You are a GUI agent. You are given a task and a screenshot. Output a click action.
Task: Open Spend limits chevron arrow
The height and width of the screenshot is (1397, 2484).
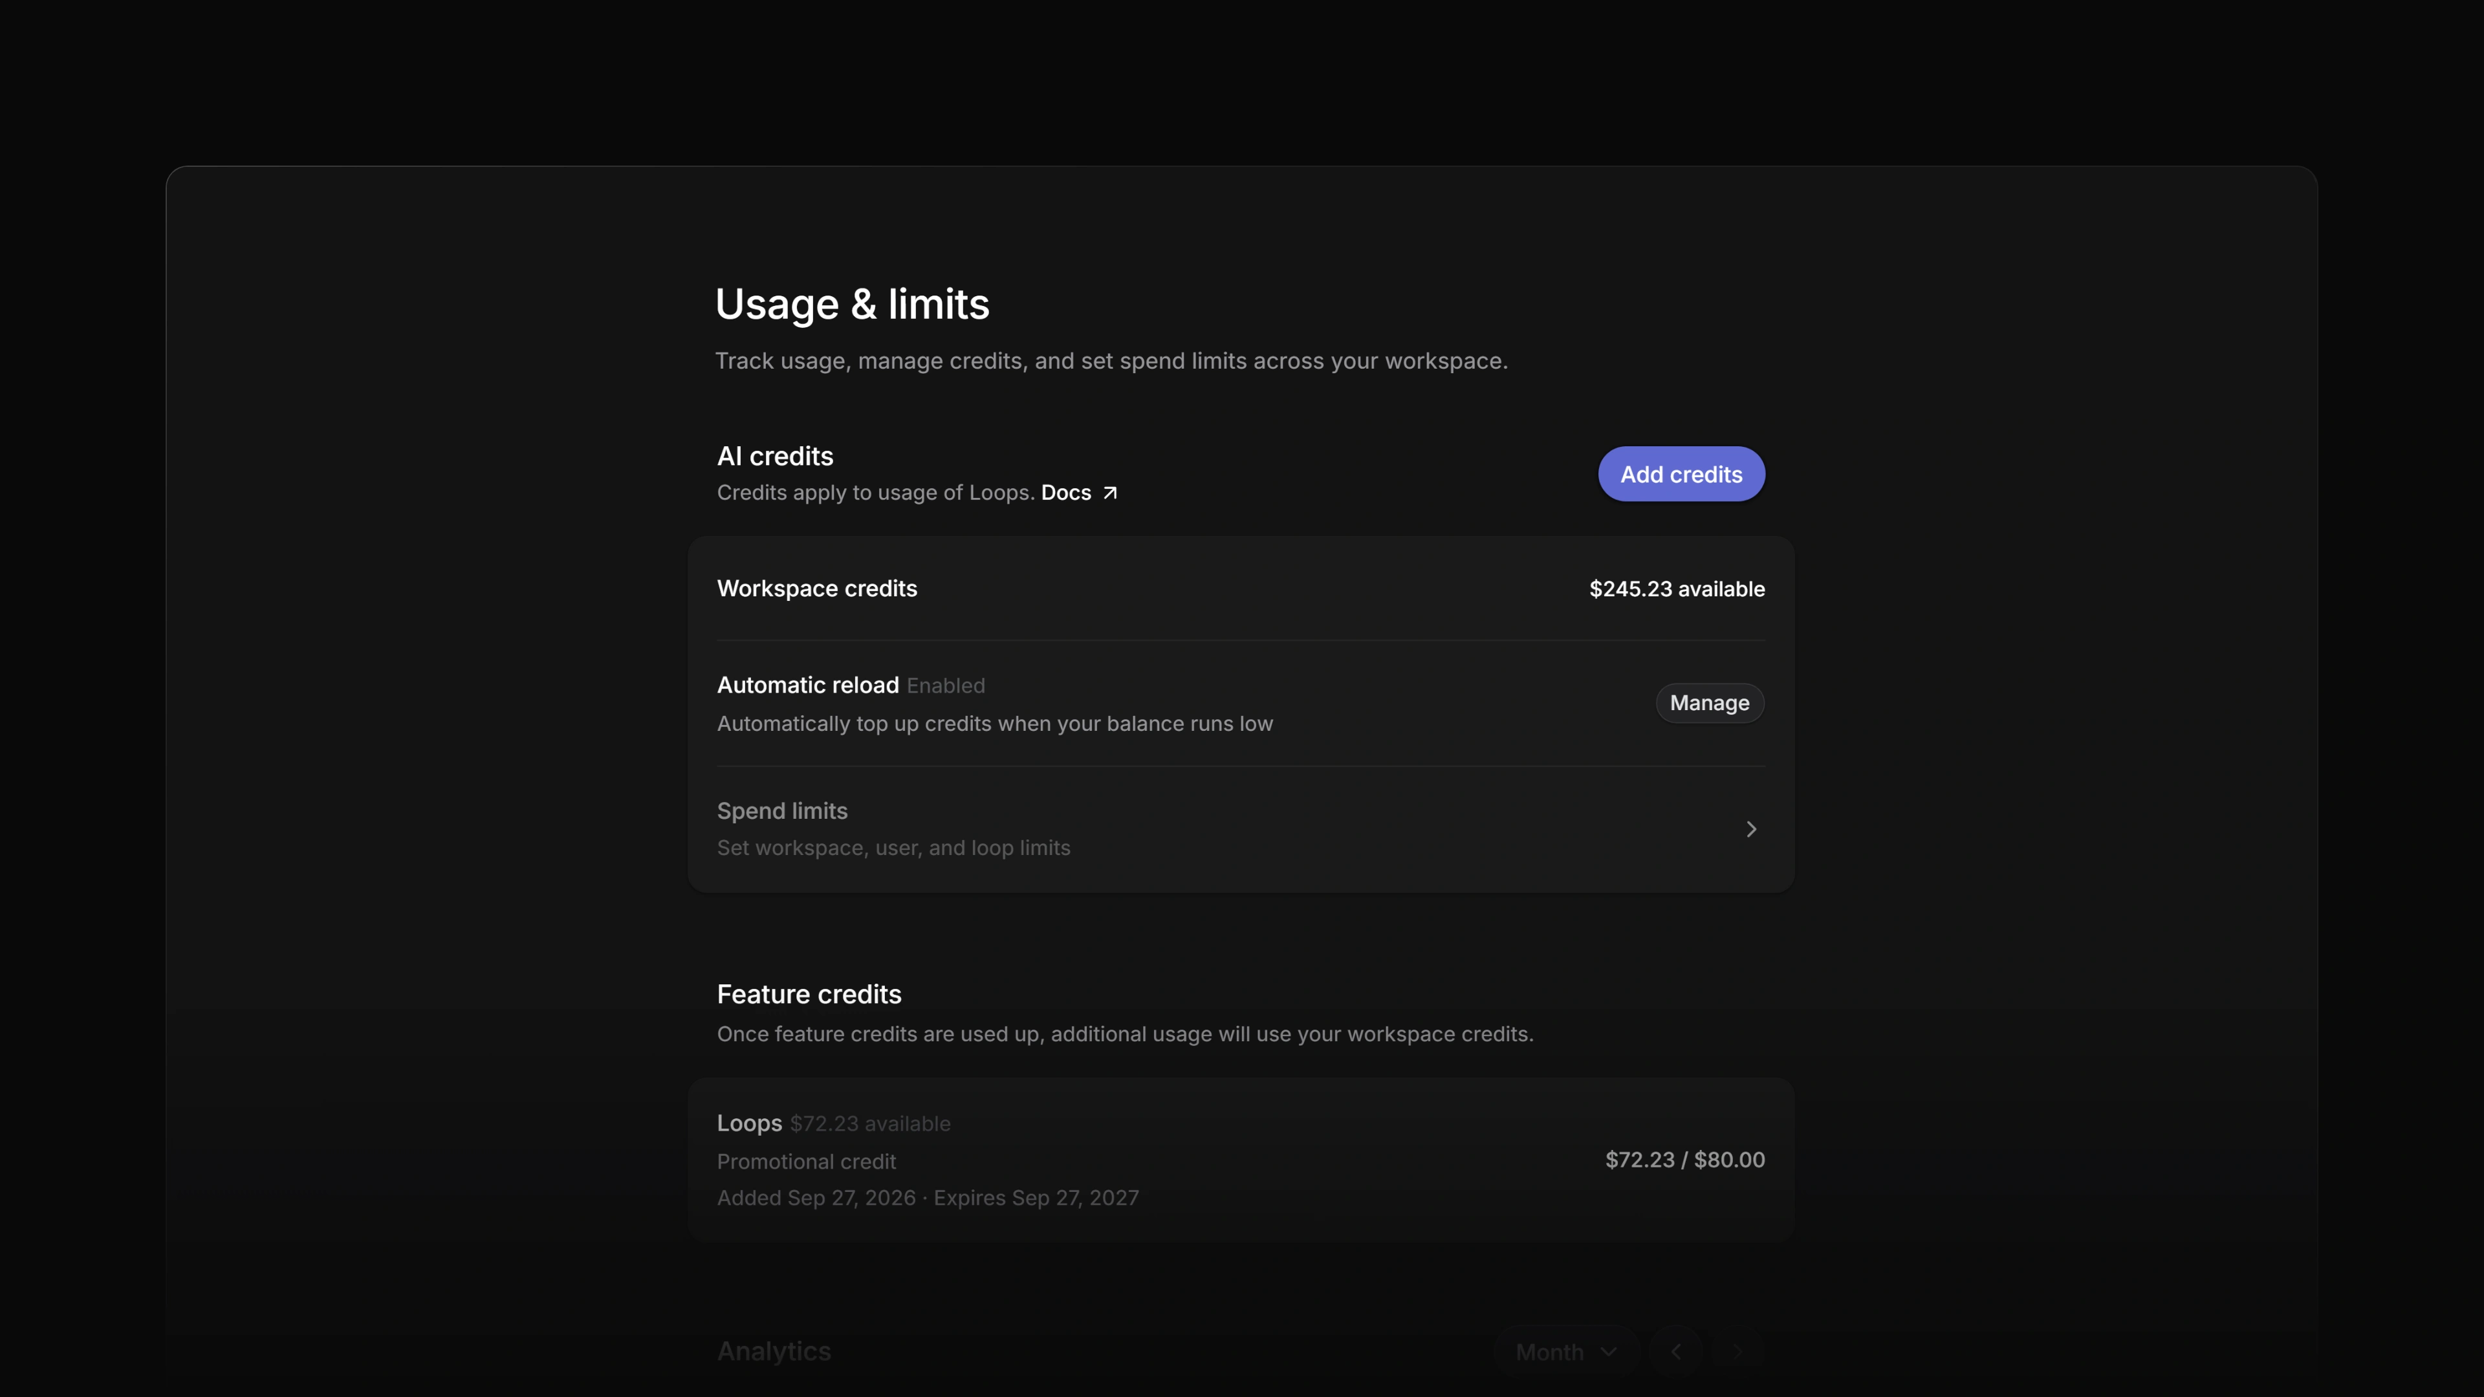coord(1751,829)
